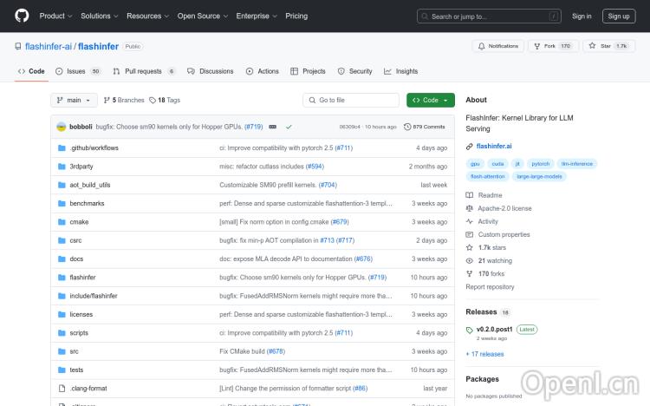The width and height of the screenshot is (650, 406).
Task: Click the green checkmark commit status icon
Action: 289,127
